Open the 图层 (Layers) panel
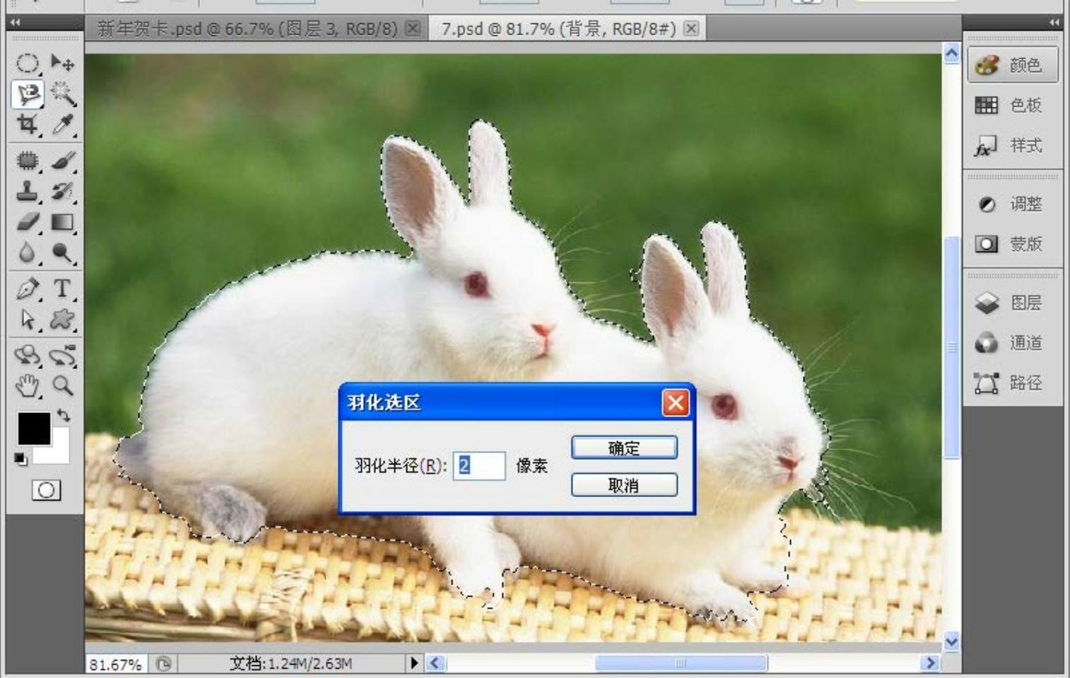 [1011, 303]
